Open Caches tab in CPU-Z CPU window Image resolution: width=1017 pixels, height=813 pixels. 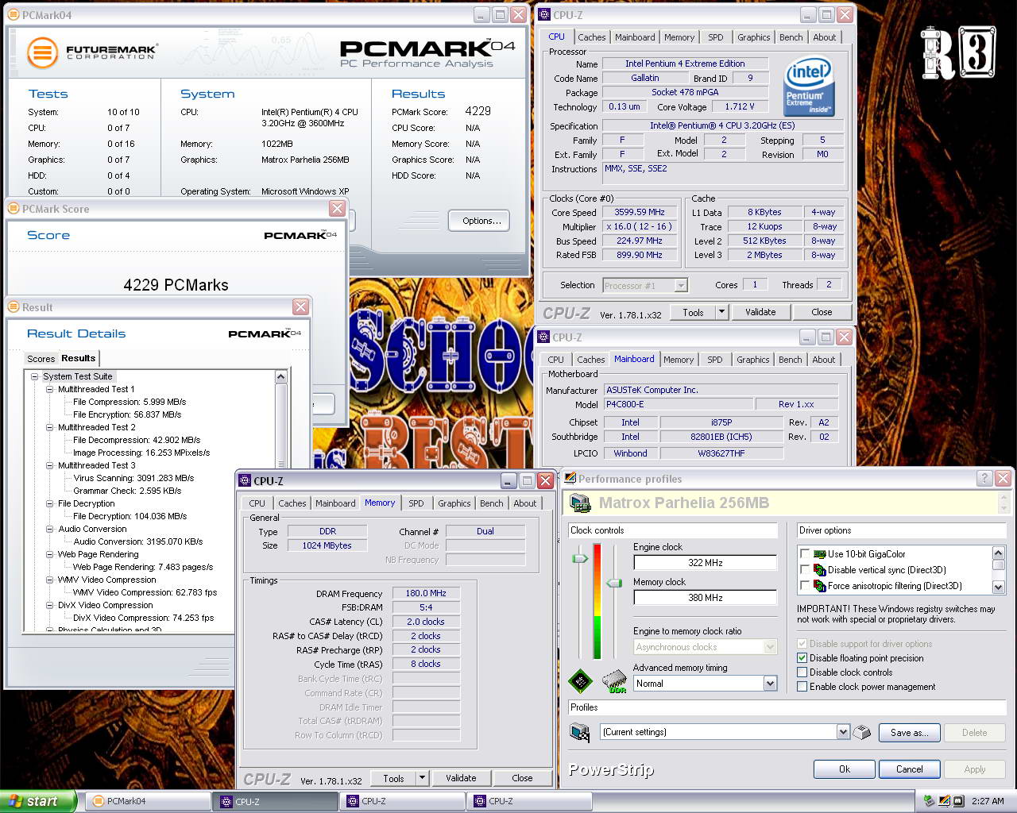tap(591, 37)
